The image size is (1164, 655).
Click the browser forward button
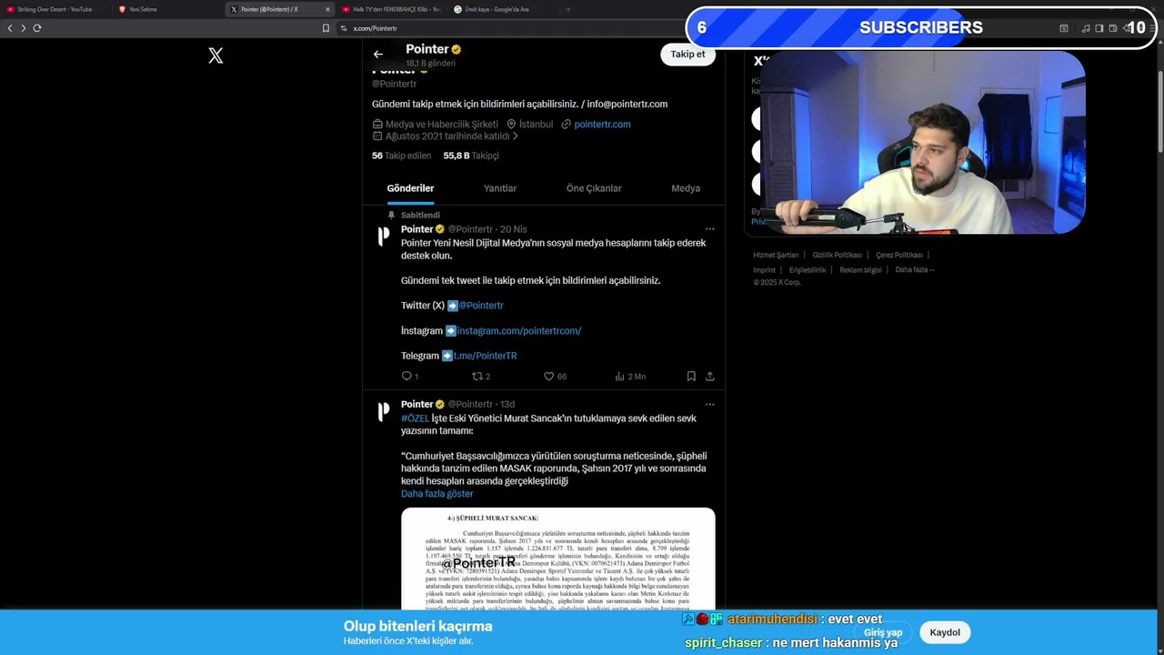coord(24,28)
